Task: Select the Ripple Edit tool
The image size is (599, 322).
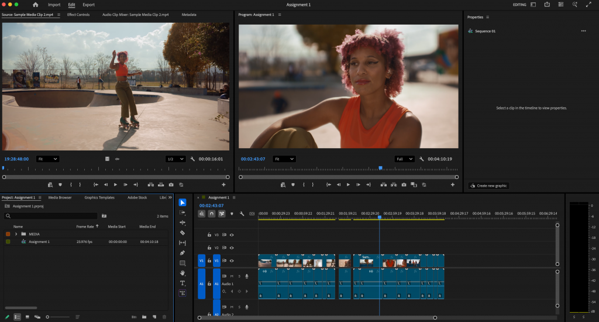Action: pyautogui.click(x=183, y=222)
